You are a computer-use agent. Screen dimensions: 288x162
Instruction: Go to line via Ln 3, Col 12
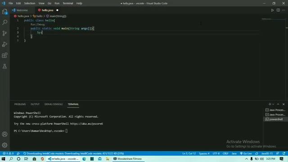pyautogui.click(x=189, y=153)
